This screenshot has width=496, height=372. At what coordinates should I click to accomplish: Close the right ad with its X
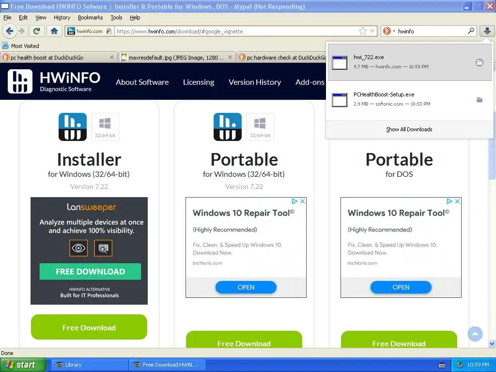tap(457, 201)
